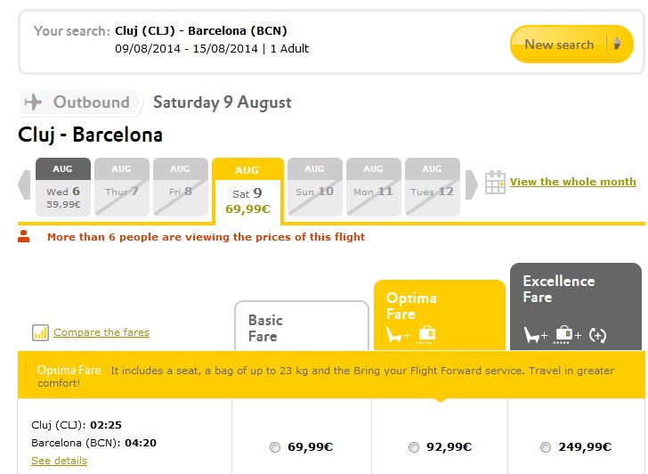Switch to the Wed 6 Aug date tab

63,187
